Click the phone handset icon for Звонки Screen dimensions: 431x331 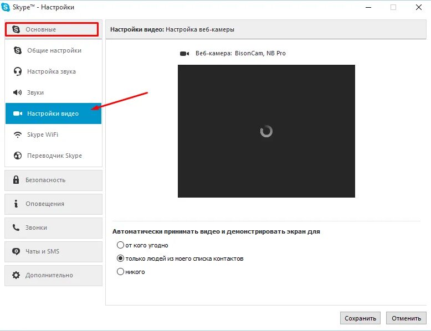point(16,227)
